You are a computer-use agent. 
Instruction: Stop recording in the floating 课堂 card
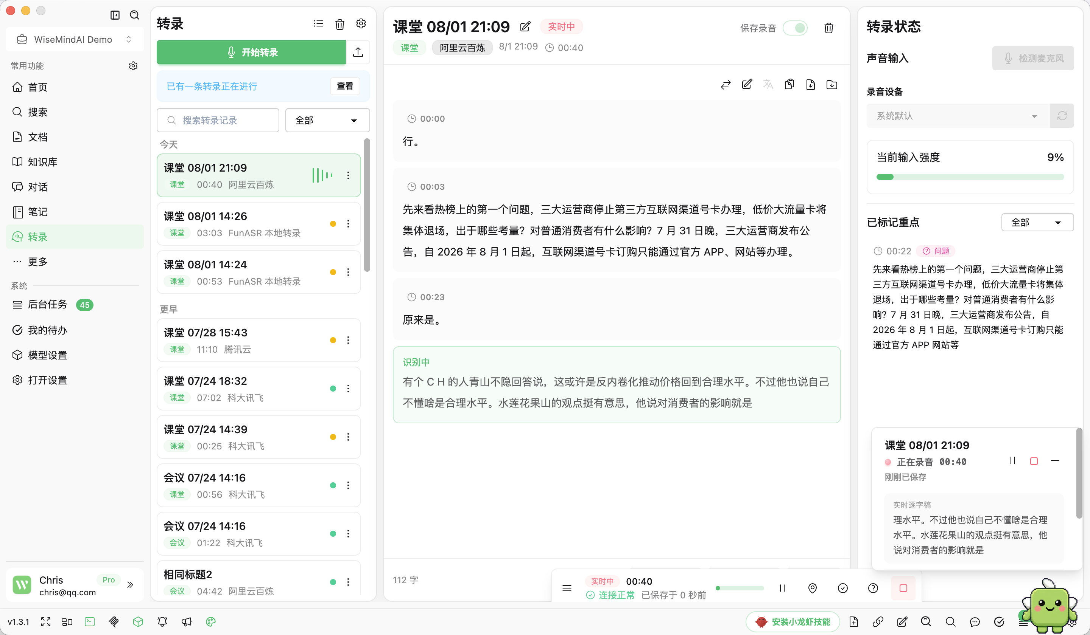[x=1034, y=461]
